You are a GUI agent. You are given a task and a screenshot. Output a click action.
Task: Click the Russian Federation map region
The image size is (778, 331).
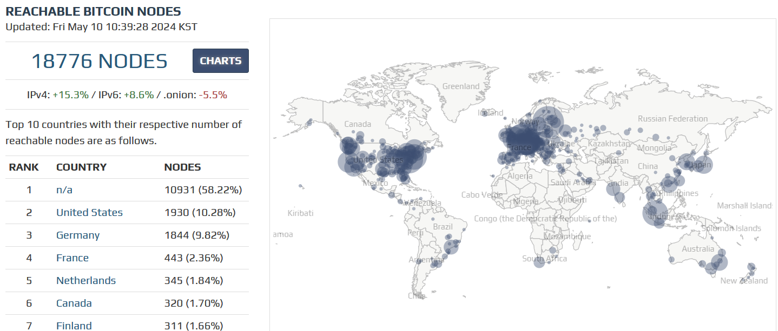point(672,119)
